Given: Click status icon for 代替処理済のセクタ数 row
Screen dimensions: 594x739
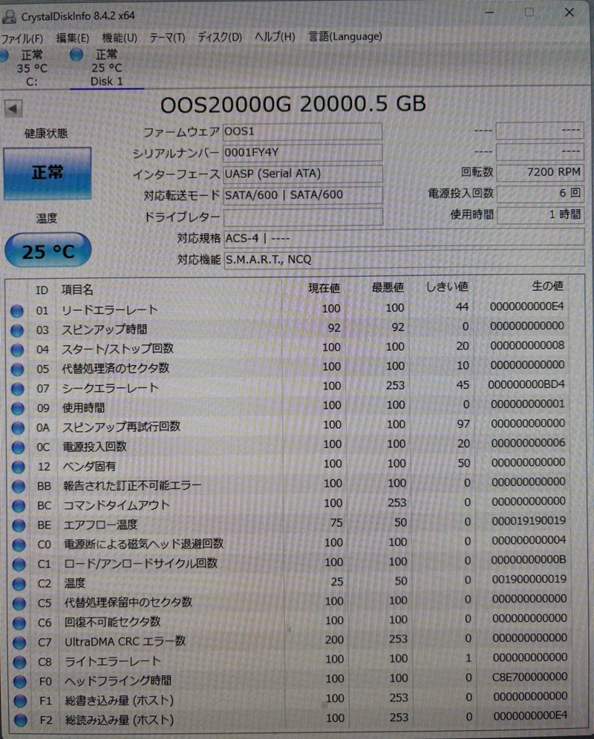Looking at the screenshot, I should [x=18, y=369].
